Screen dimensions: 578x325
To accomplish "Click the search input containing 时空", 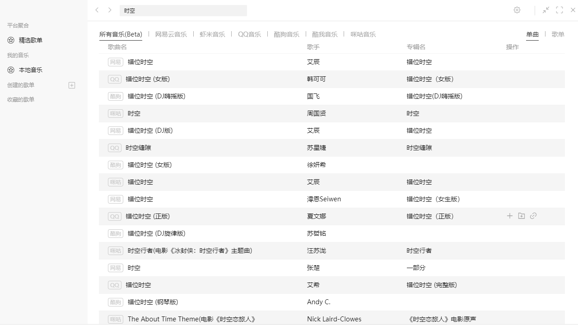I will [x=183, y=10].
